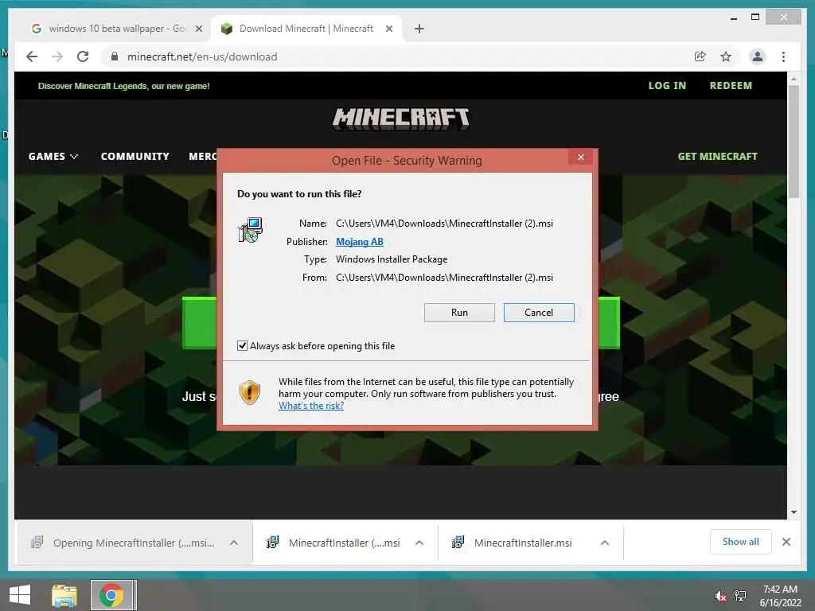This screenshot has width=815, height=611.
Task: Open File Explorer from the taskbar
Action: pyautogui.click(x=64, y=595)
